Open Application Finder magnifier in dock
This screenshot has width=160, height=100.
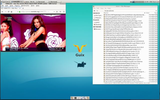coord(84,98)
